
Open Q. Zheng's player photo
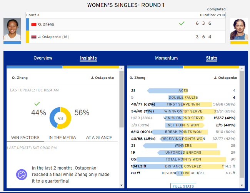pos(12,29)
